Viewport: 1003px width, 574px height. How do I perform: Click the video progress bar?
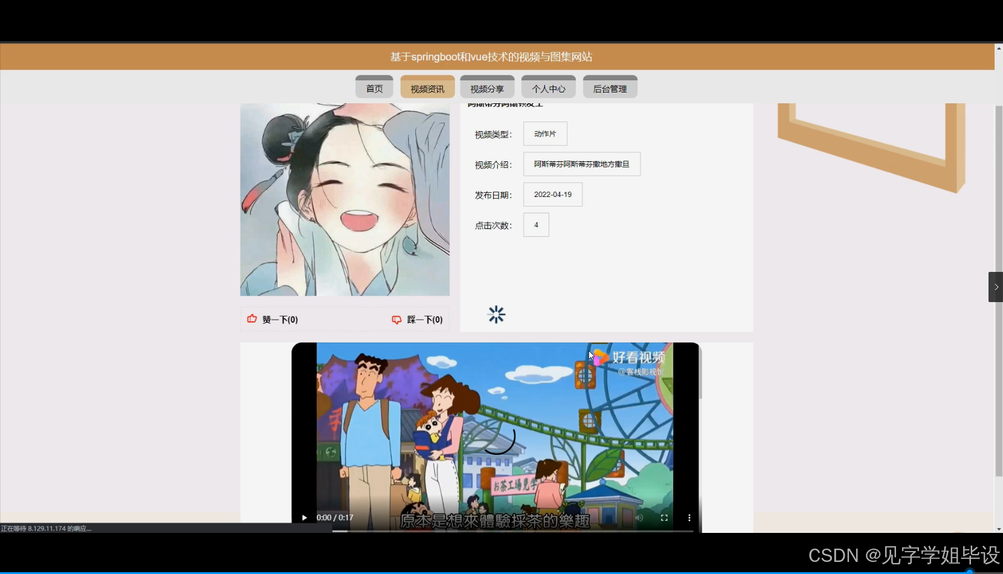coord(513,530)
